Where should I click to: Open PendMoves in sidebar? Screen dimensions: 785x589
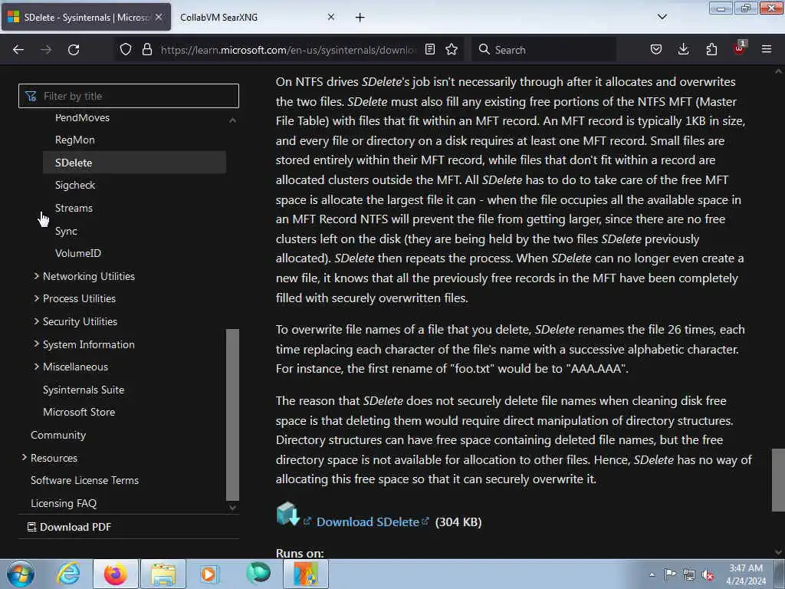coord(82,117)
